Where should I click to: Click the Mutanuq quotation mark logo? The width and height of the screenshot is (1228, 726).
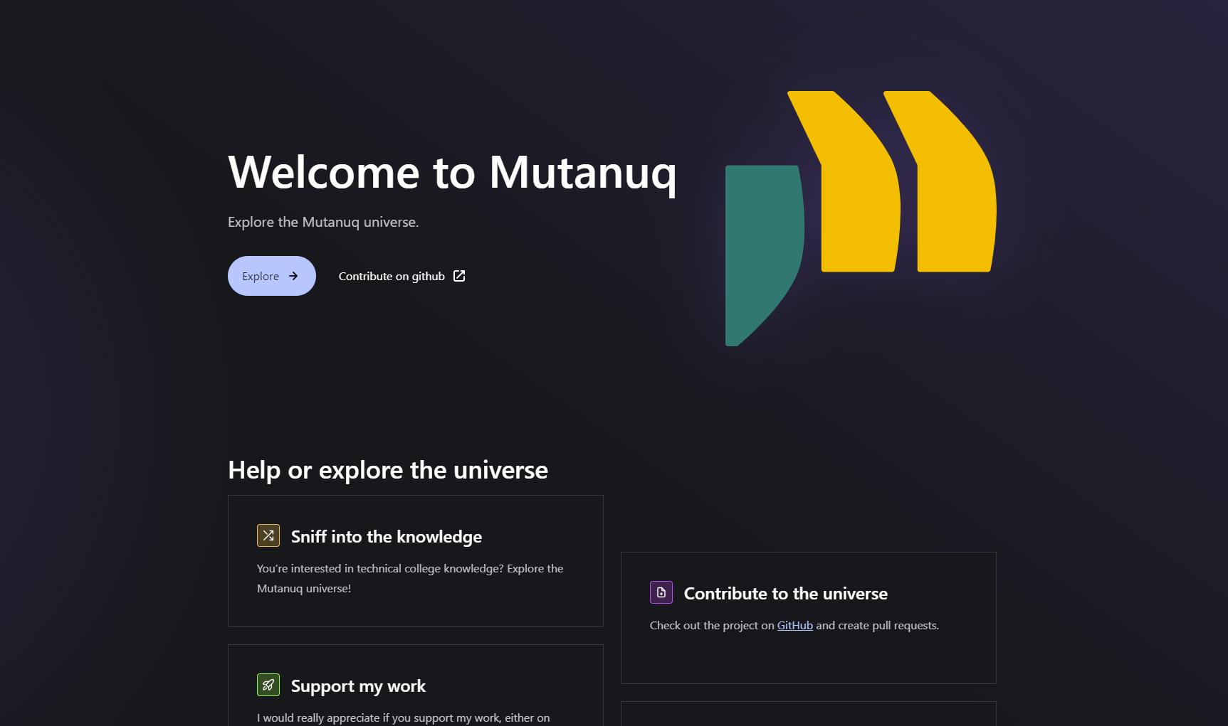[861, 218]
